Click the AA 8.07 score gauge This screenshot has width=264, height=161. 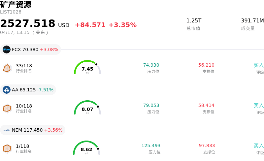point(87,108)
